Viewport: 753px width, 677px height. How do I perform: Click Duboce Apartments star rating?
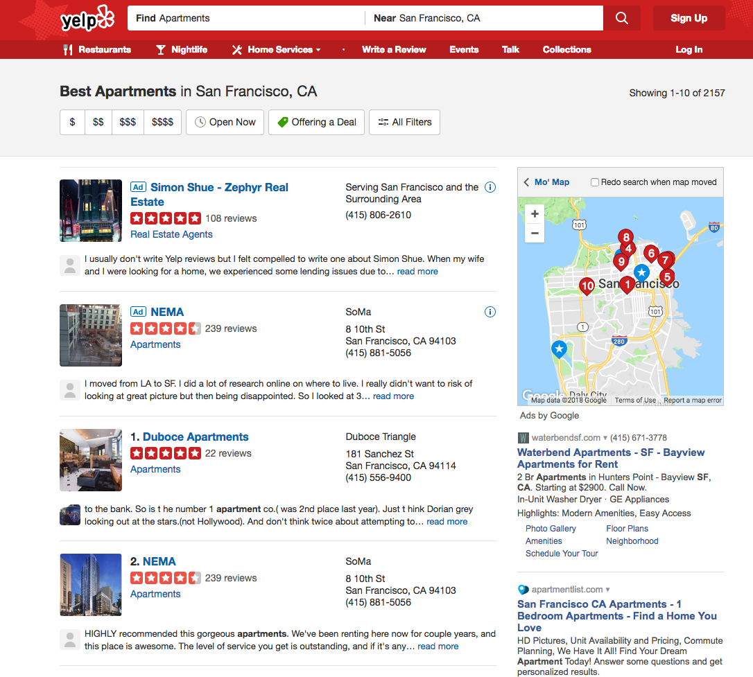coord(166,453)
